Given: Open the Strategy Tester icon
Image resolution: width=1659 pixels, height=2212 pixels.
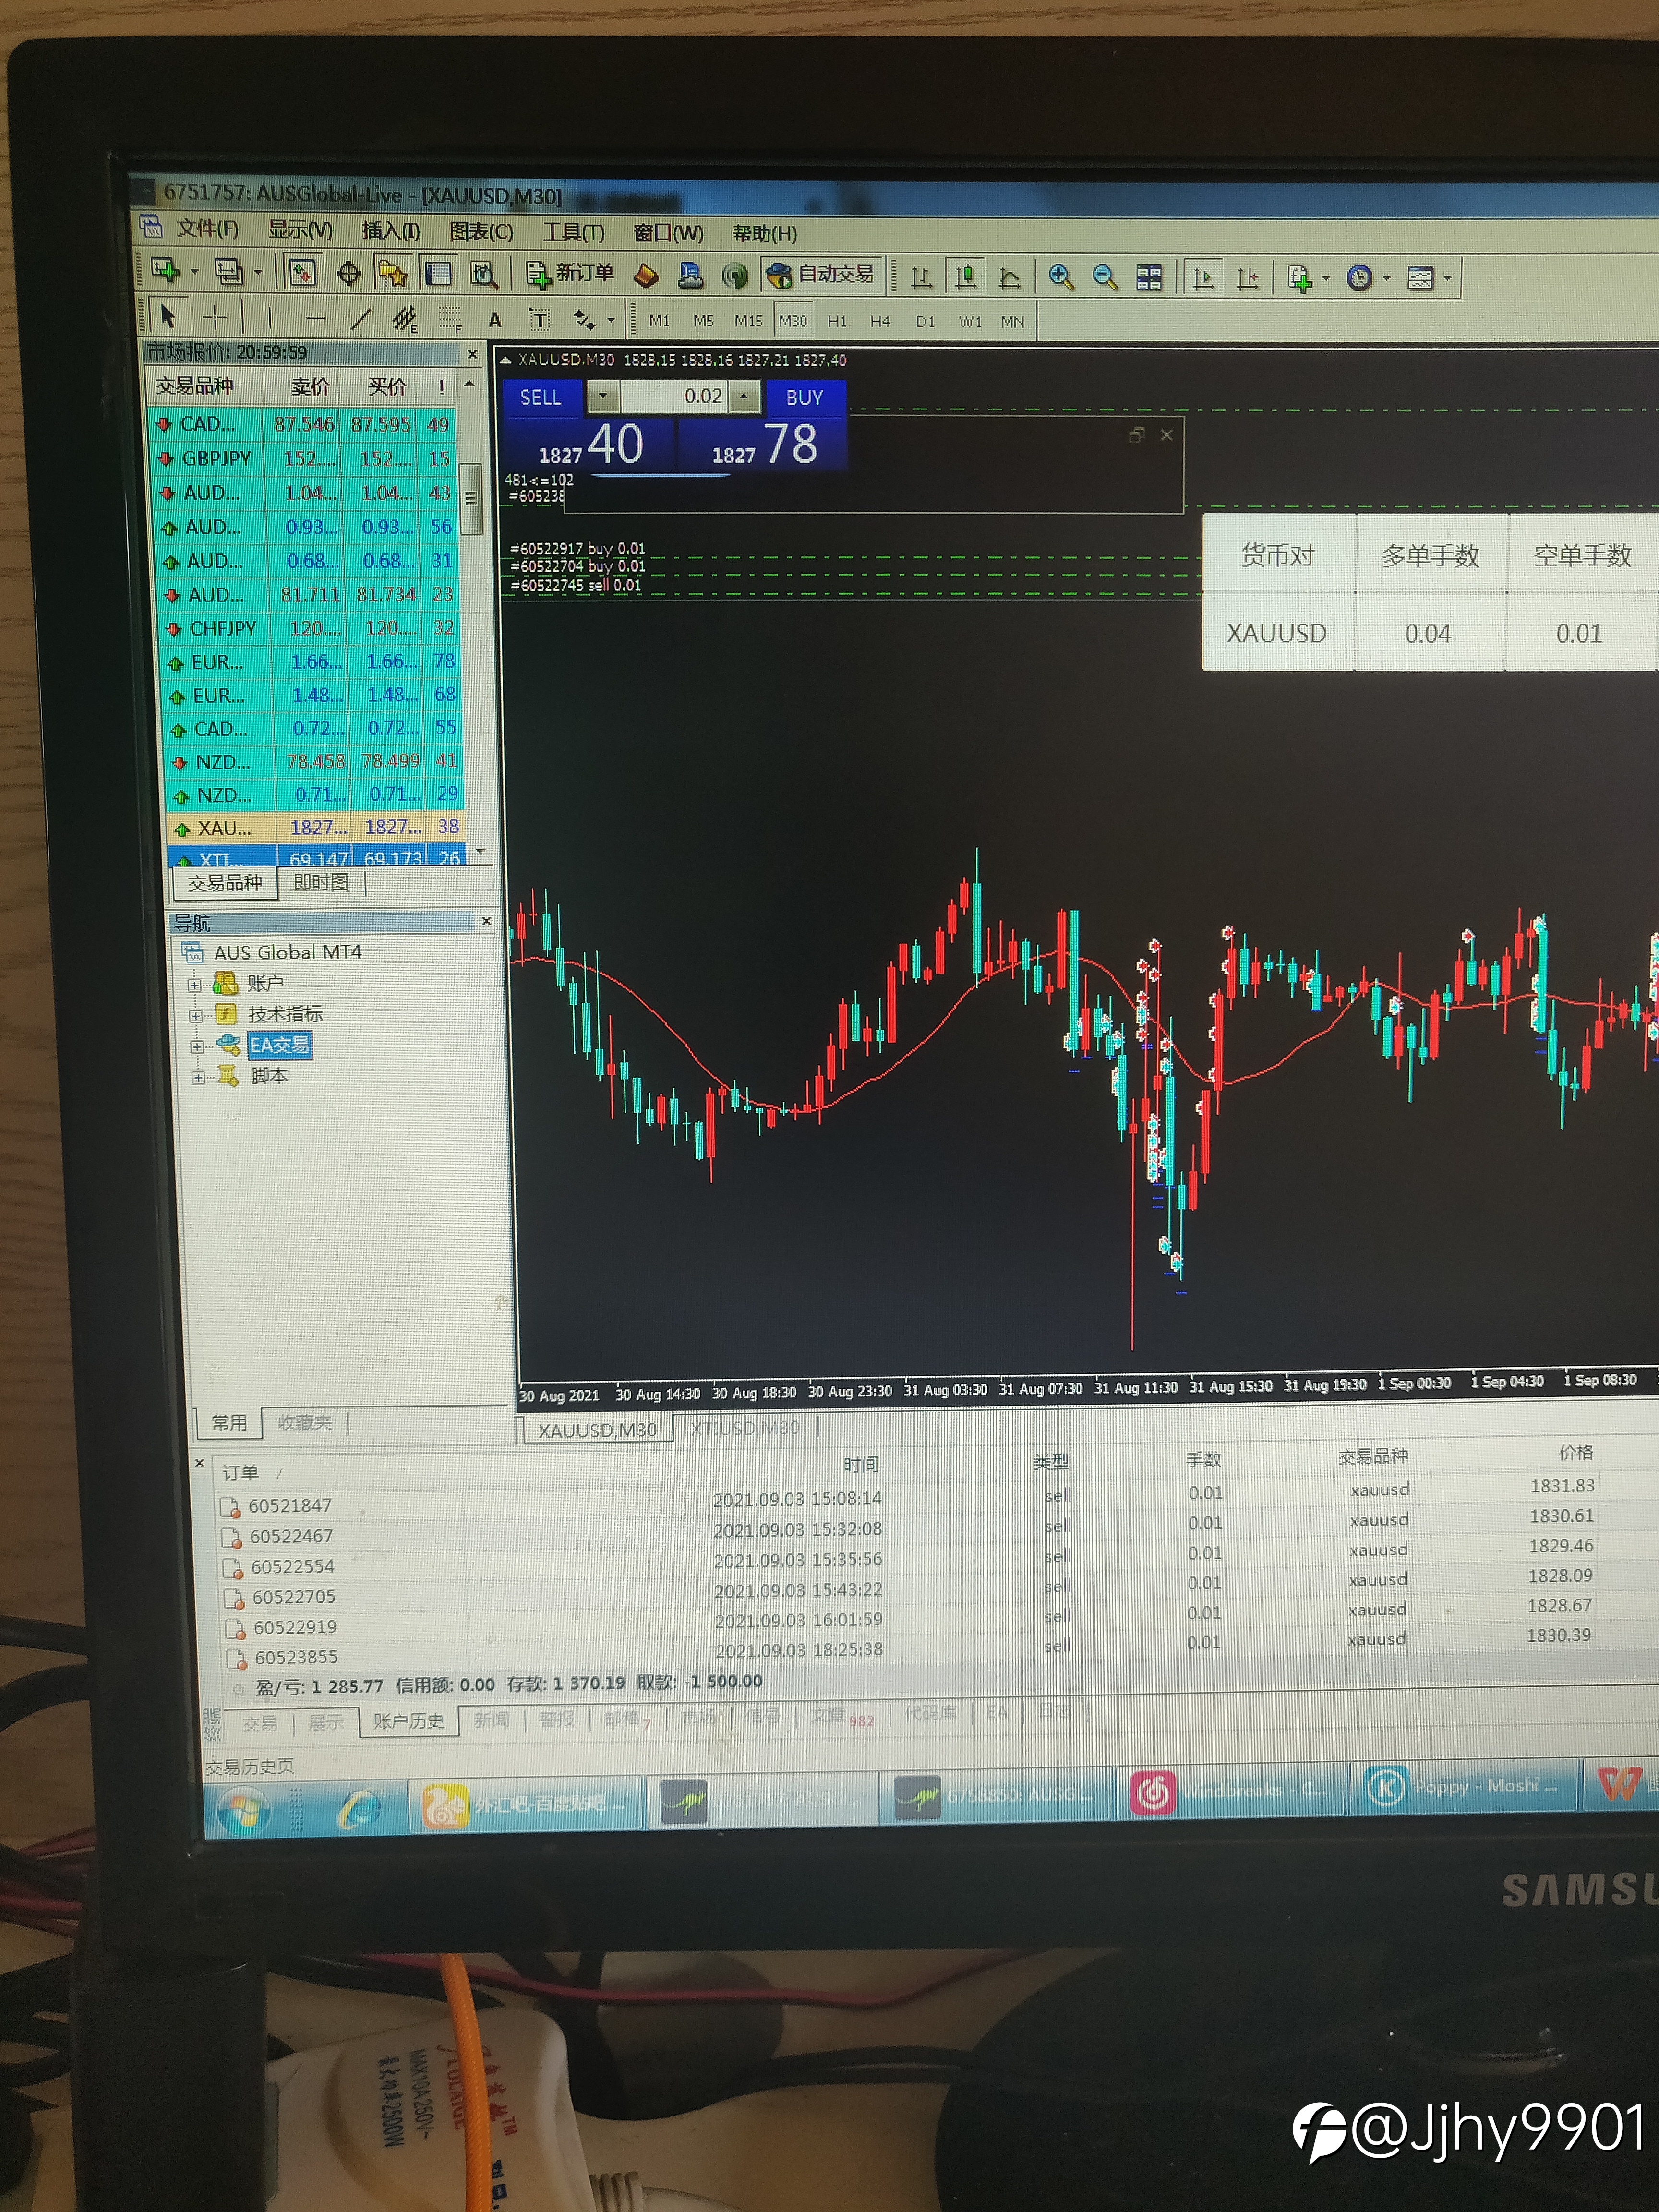Looking at the screenshot, I should [x=484, y=274].
